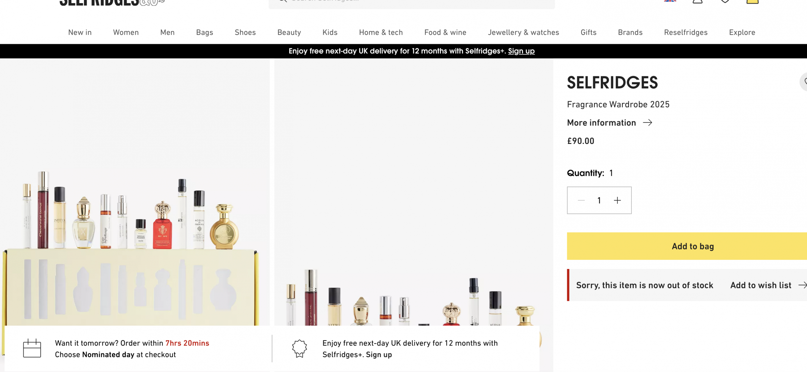Click Sign up in Selfridges+ delivery notice
This screenshot has width=807, height=372.
point(379,355)
